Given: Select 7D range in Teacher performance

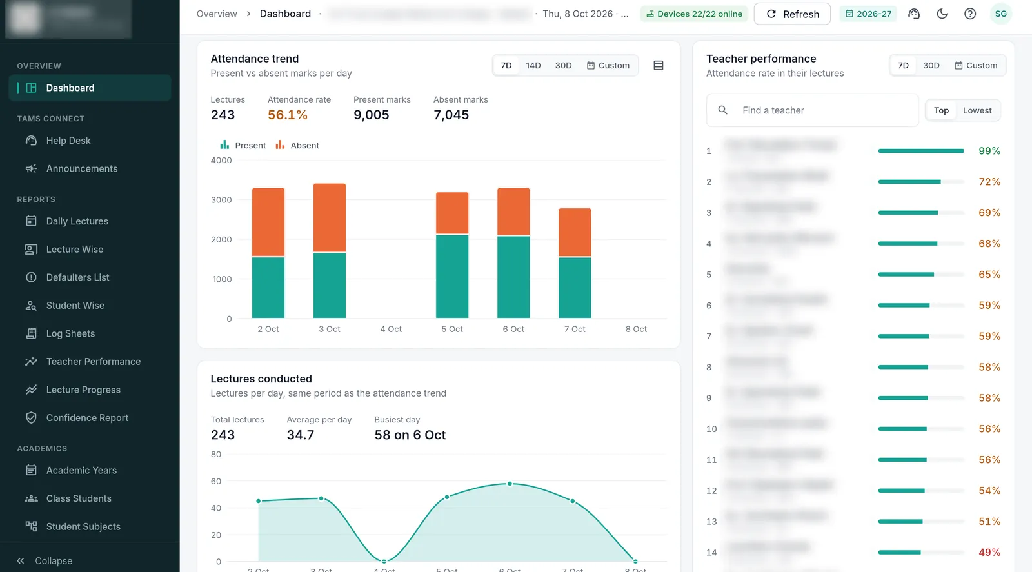Looking at the screenshot, I should (x=903, y=65).
